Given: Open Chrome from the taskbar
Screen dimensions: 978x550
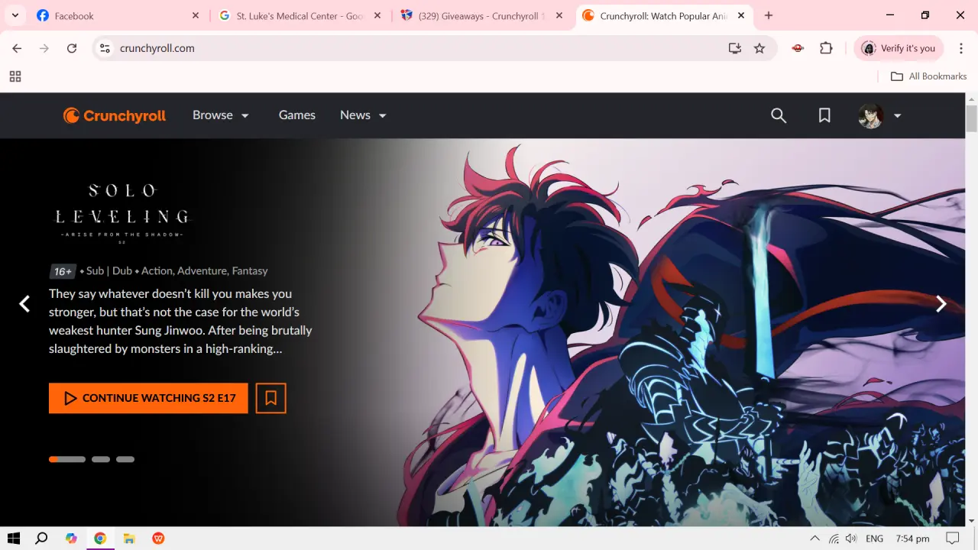Looking at the screenshot, I should 100,539.
